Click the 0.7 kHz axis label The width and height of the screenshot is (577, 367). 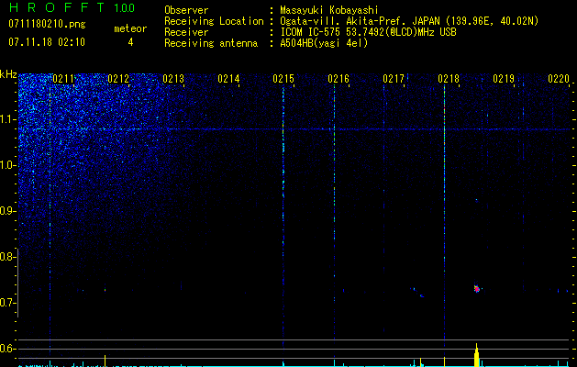click(x=7, y=303)
